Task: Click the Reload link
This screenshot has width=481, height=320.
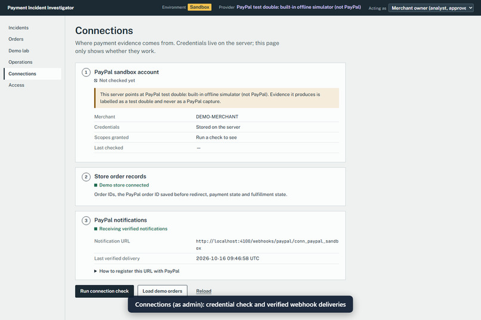Action: coord(203,291)
